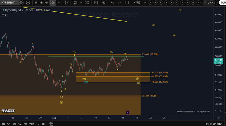Set the date range to 5D

click(x=9, y=124)
